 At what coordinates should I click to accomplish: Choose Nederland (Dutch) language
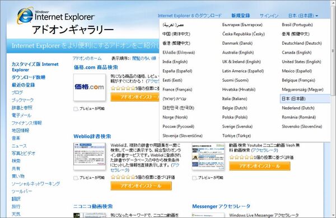pos(298,108)
